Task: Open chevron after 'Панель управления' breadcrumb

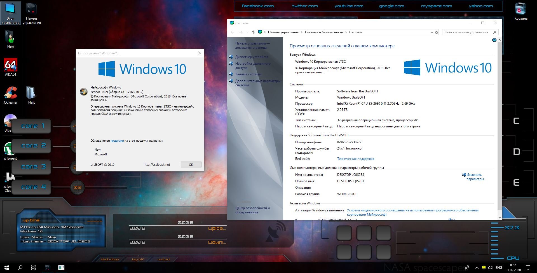Action: (x=302, y=32)
